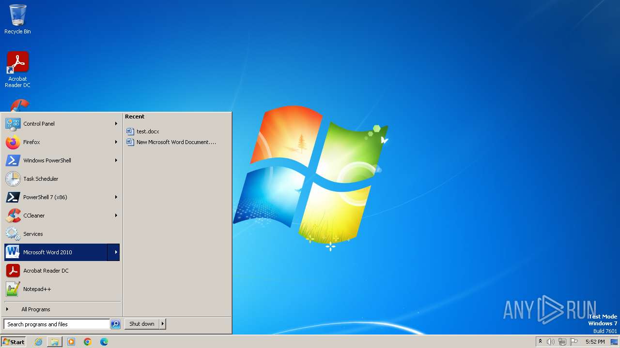Click the network tray icon
This screenshot has height=348, width=620.
(x=562, y=342)
